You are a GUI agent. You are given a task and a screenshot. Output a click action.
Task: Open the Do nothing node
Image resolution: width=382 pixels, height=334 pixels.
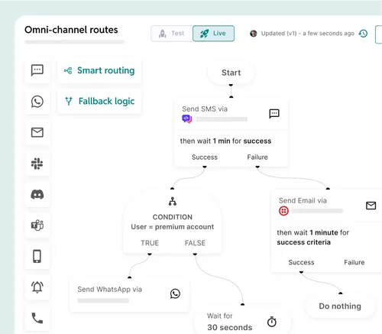pyautogui.click(x=340, y=306)
